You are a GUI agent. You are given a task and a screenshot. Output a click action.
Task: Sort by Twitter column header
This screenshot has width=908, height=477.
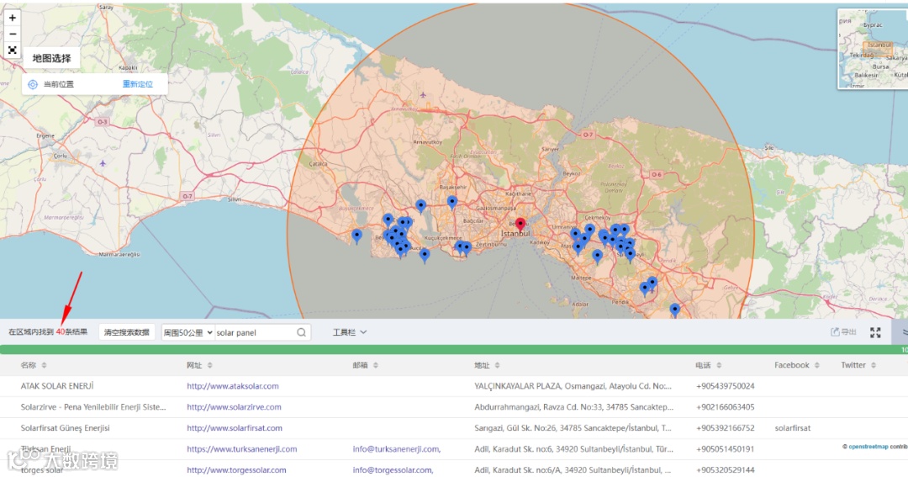pyautogui.click(x=858, y=365)
